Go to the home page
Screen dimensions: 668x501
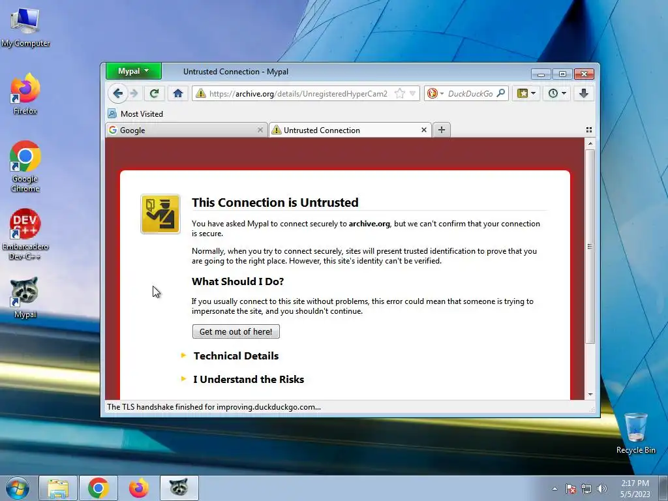[178, 93]
